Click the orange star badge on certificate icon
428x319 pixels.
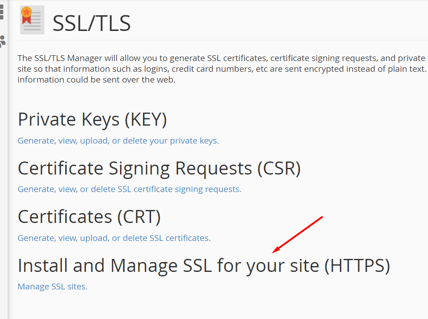[27, 12]
